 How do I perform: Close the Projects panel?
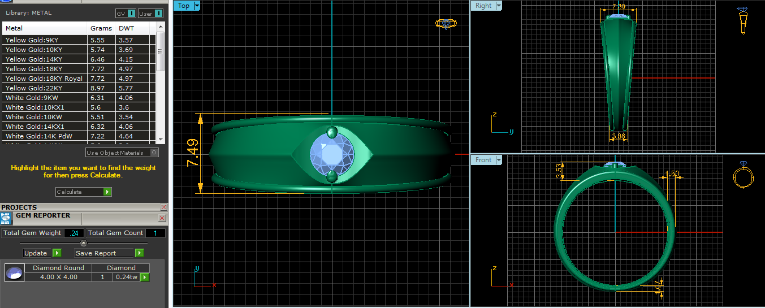click(163, 207)
